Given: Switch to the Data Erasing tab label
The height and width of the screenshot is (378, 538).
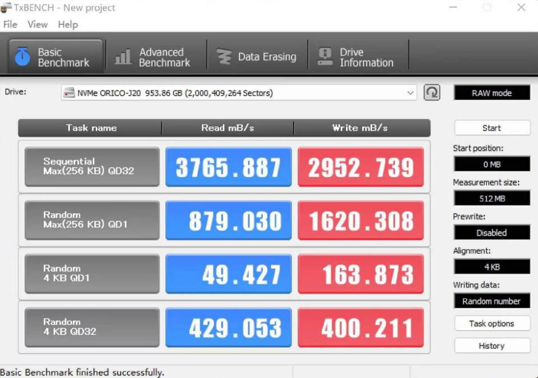Looking at the screenshot, I should tap(267, 57).
